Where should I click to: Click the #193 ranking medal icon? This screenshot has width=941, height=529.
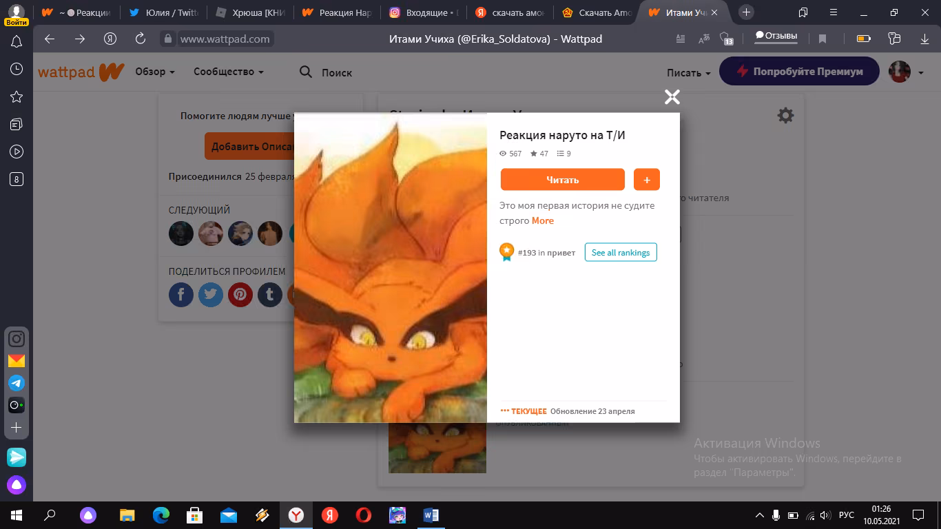(x=507, y=252)
